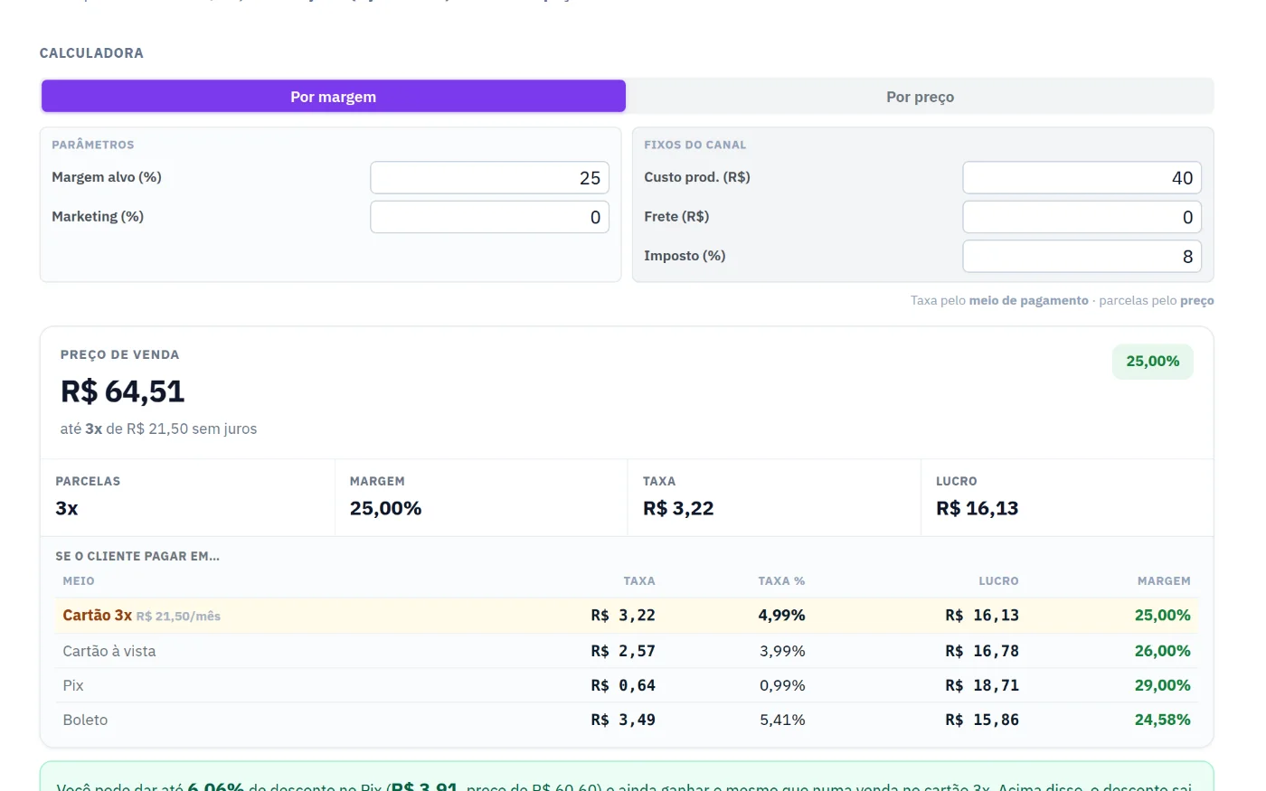
Task: Edit the Frete (R$) input
Action: click(1082, 217)
